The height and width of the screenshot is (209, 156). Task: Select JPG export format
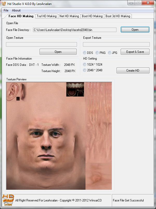tap(110, 53)
